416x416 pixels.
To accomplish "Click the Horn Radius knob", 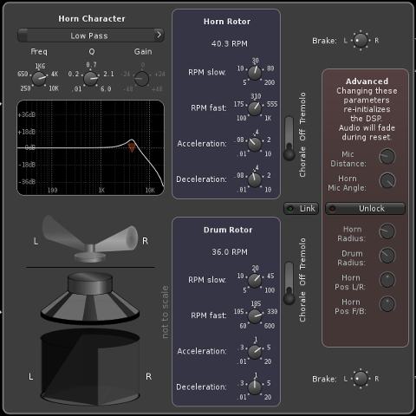I will (x=387, y=231).
